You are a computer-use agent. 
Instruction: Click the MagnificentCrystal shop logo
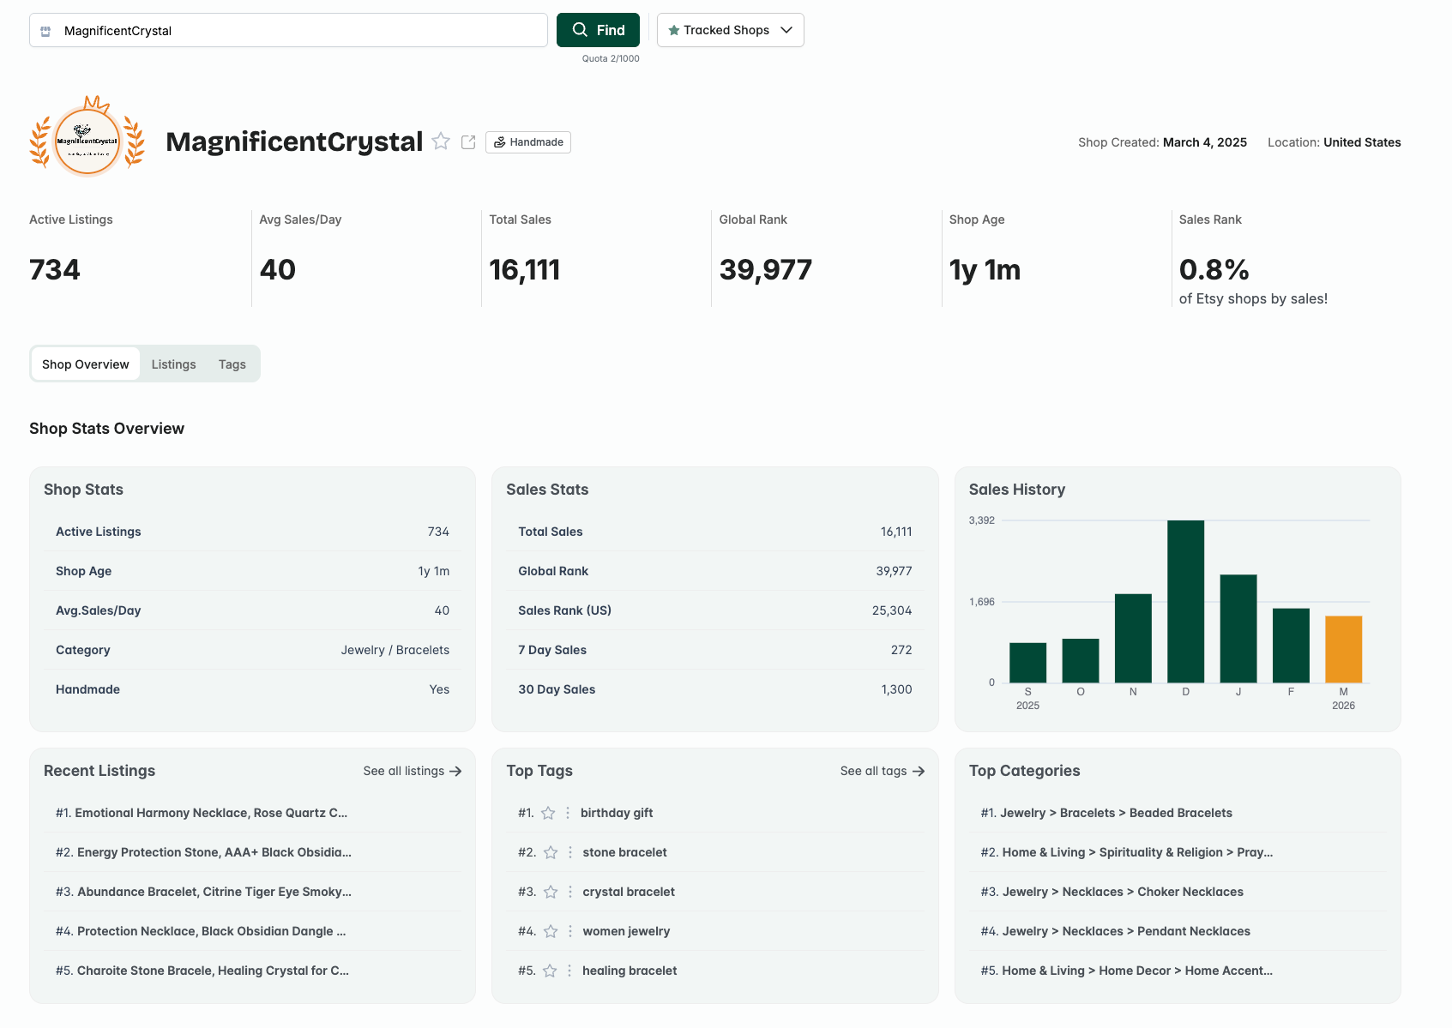[x=87, y=138]
